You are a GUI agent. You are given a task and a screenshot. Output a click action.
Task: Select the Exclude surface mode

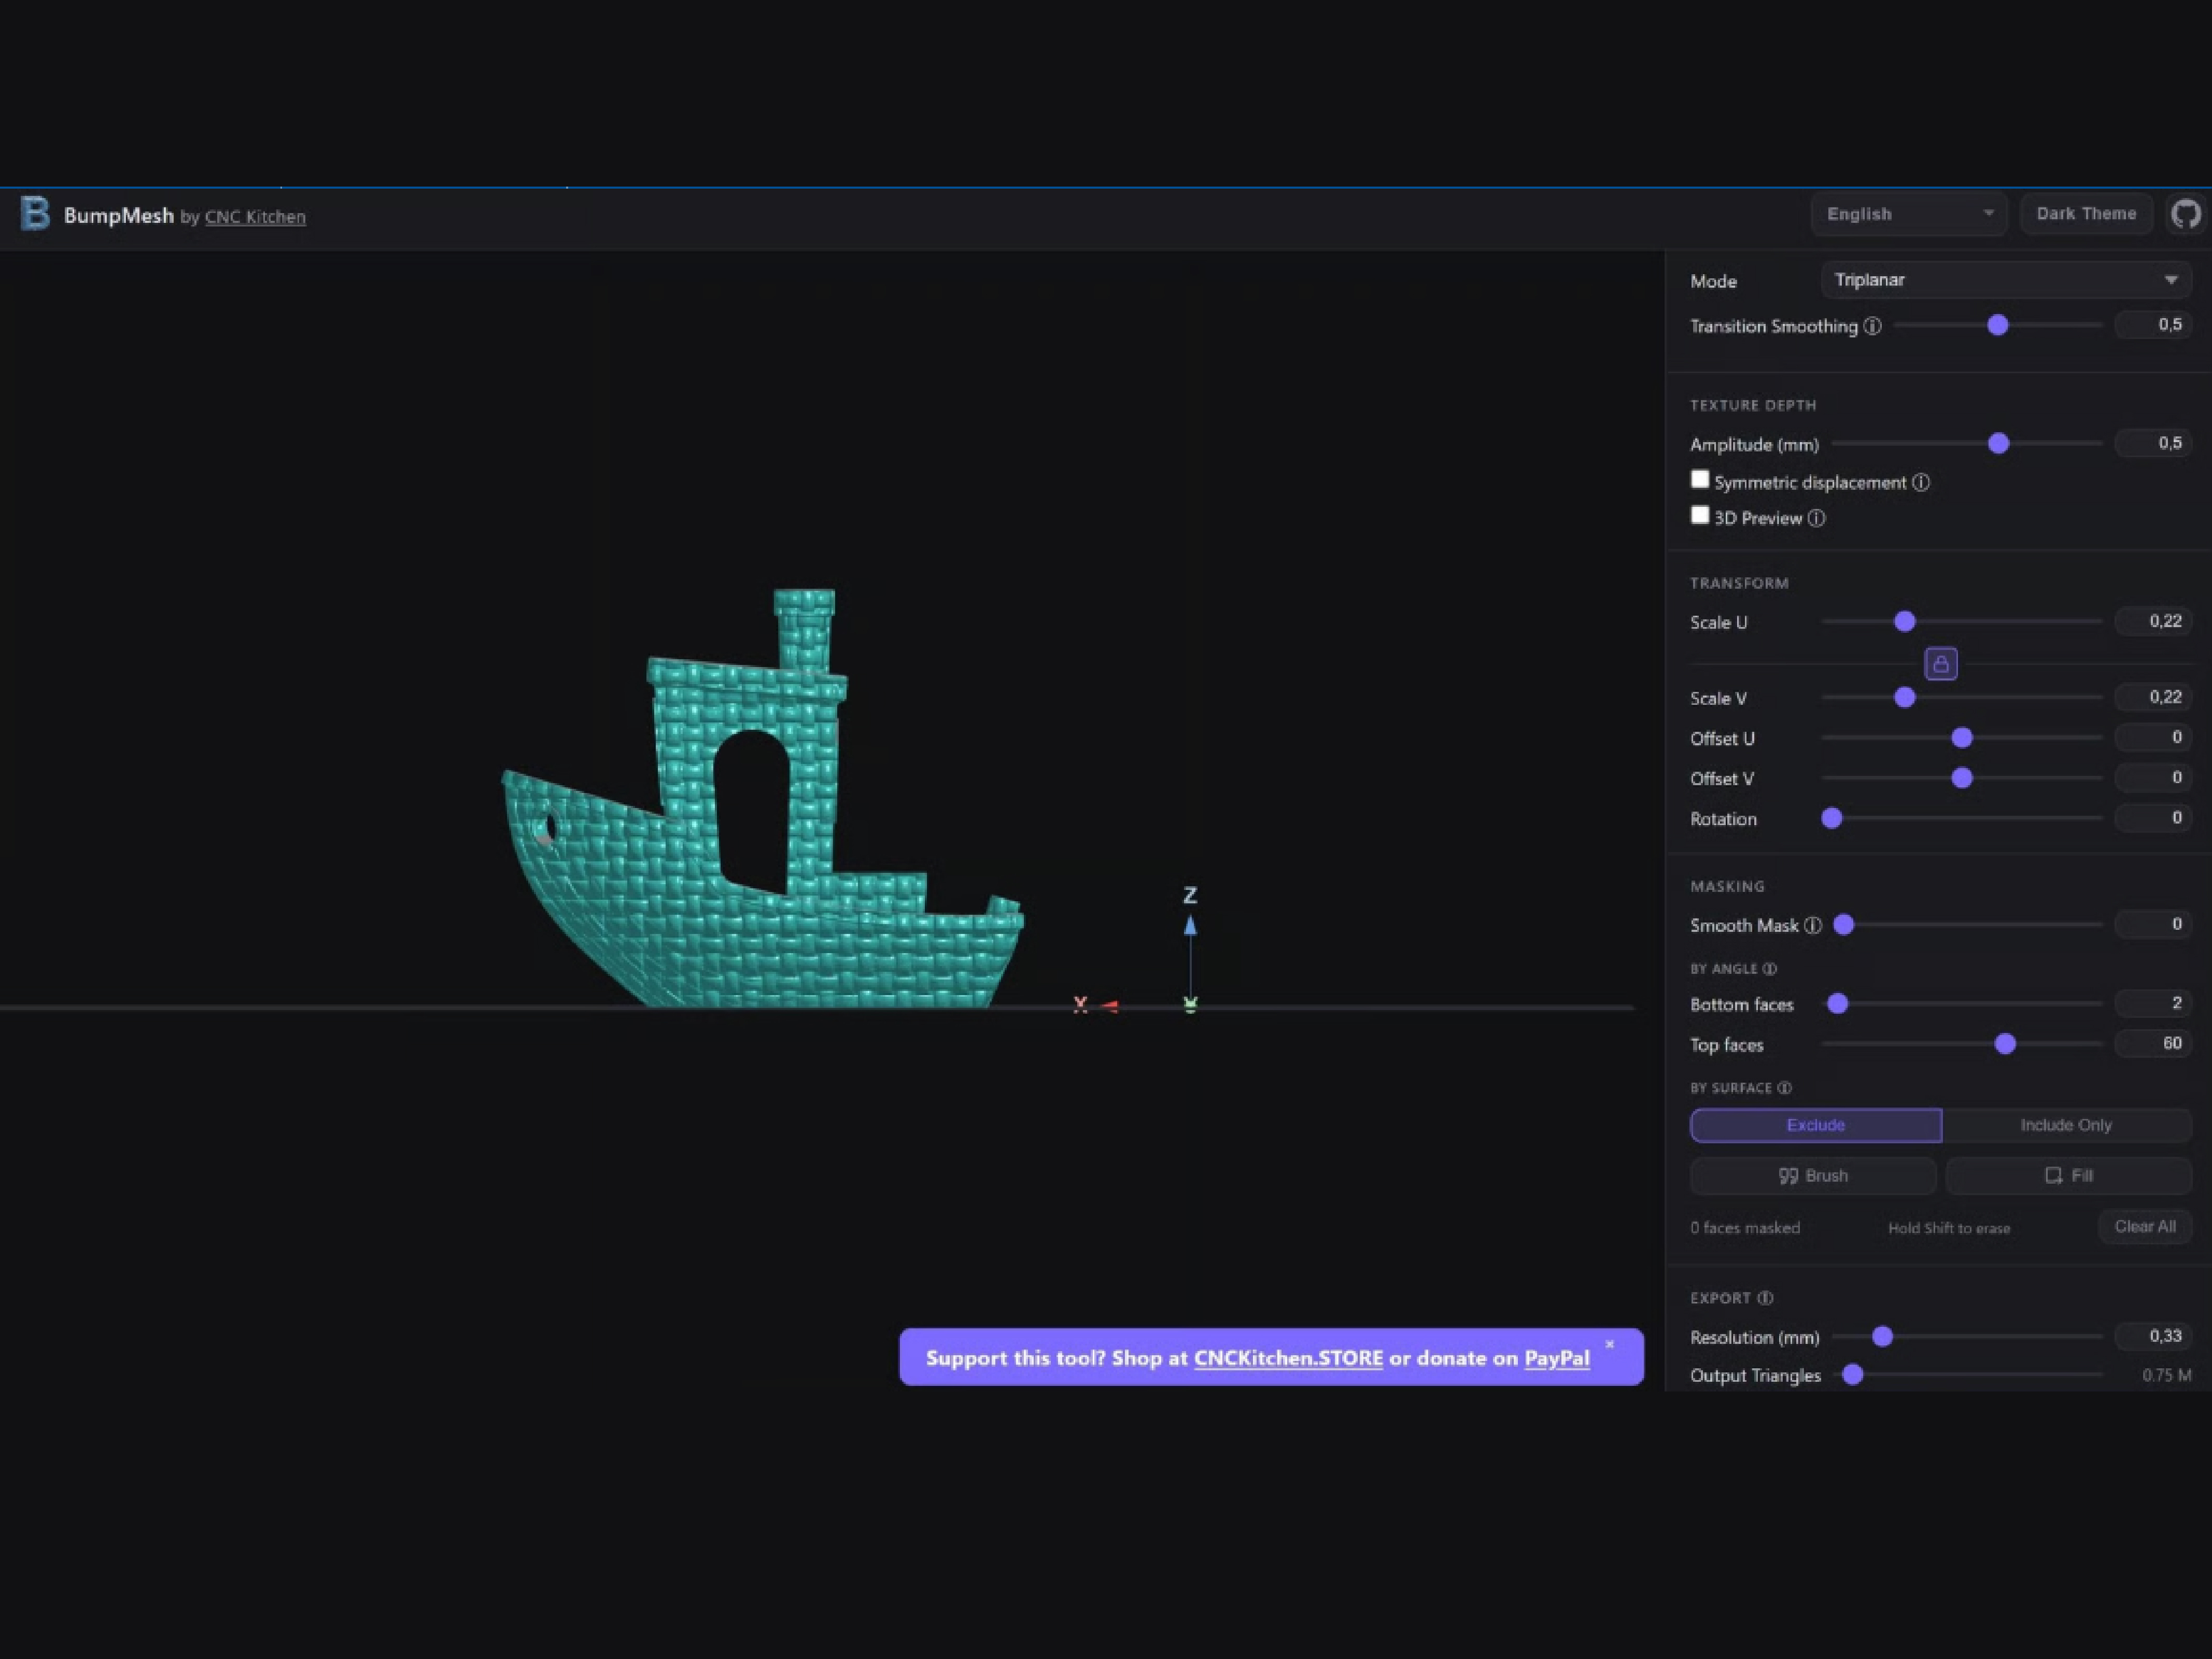[x=1815, y=1125]
